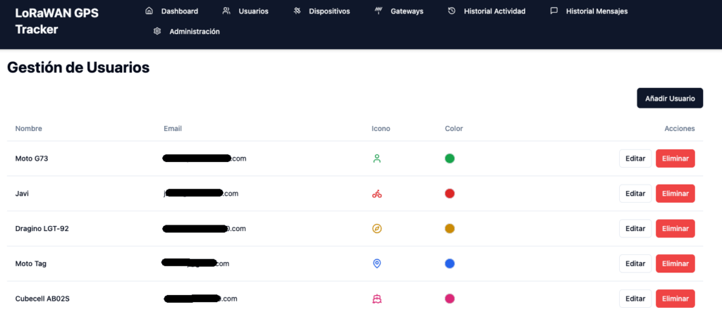
Task: Click the people icon beside Usuarios
Action: coord(226,11)
